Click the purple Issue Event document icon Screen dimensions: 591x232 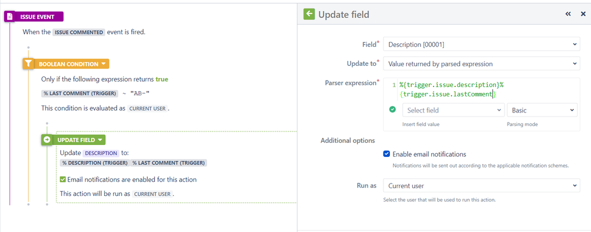tap(10, 17)
